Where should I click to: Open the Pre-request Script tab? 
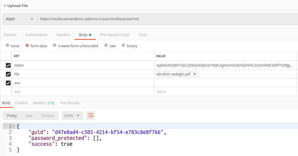click(115, 35)
